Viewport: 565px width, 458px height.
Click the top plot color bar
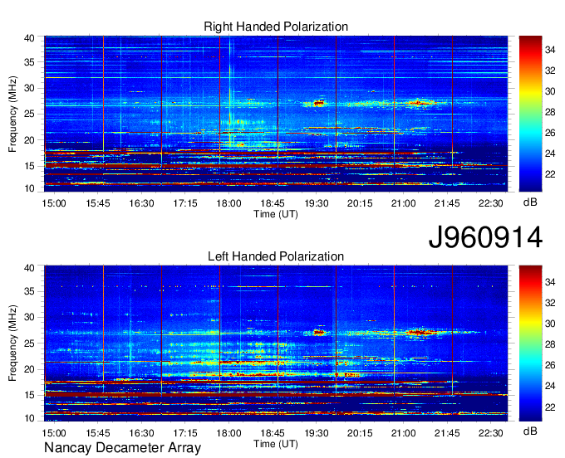[x=530, y=114]
